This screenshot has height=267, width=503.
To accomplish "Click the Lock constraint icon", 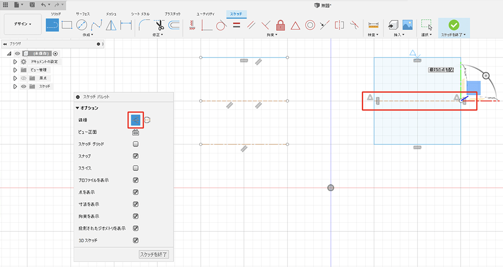I will pos(280,25).
